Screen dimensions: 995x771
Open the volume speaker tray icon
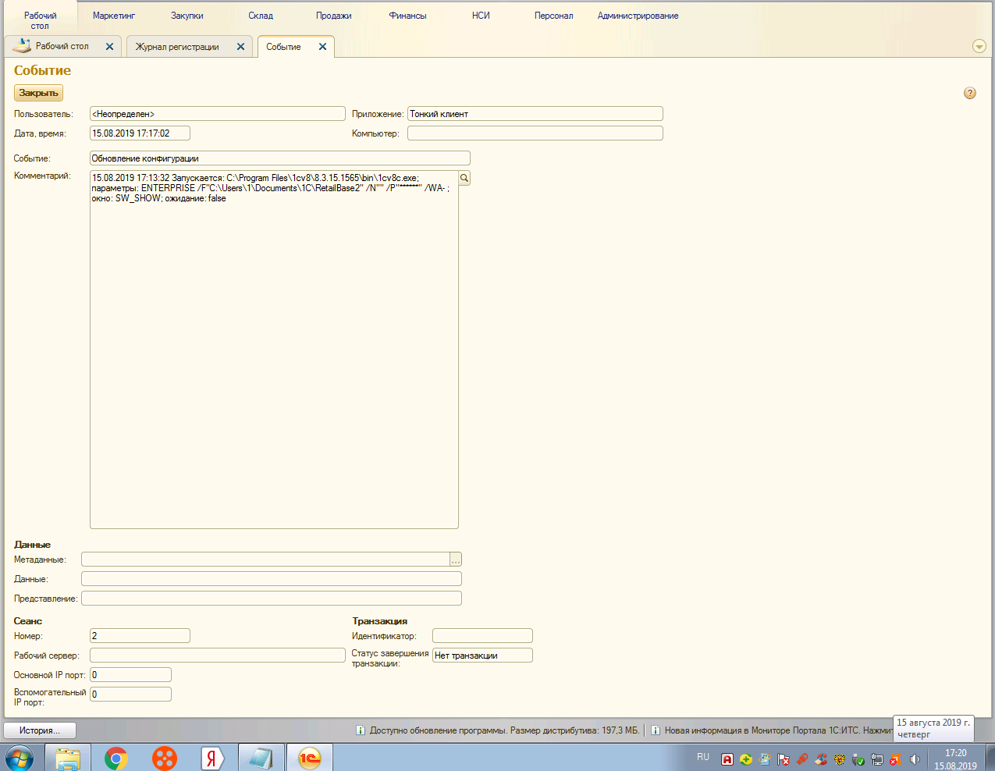coord(915,759)
